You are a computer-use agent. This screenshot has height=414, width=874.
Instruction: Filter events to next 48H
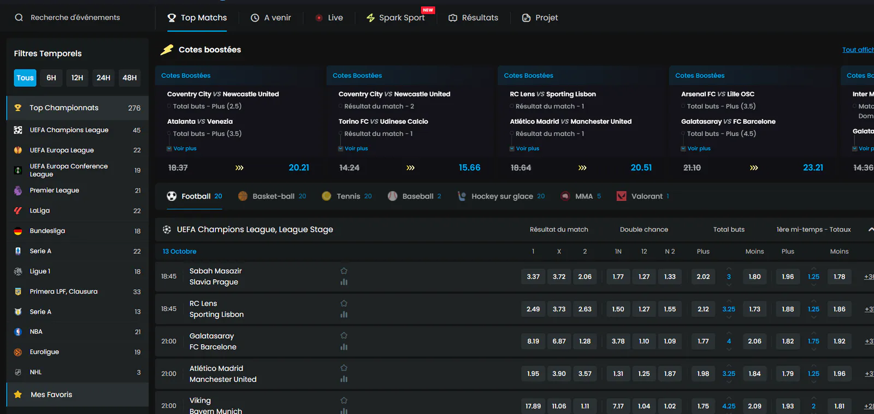129,78
